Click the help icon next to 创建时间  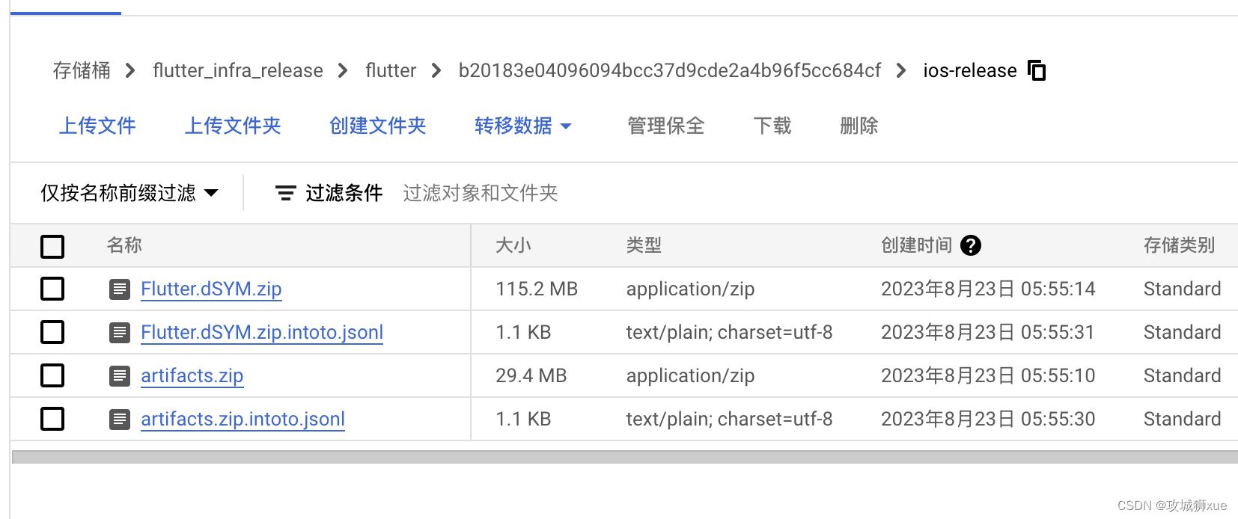click(x=971, y=245)
